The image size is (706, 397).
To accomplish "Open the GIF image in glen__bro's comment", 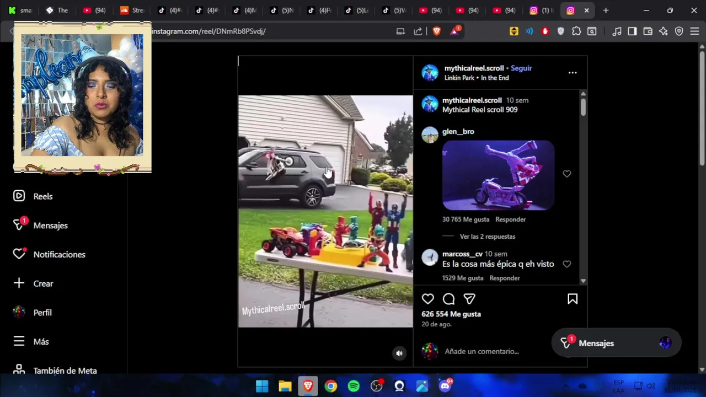I will tap(498, 175).
